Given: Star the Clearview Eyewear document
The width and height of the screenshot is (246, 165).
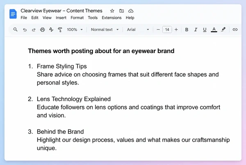Looking at the screenshot, I should tap(112, 11).
